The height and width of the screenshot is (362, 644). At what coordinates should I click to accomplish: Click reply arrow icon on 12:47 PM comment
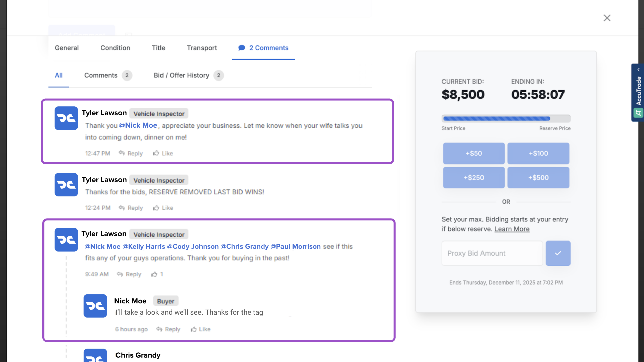pos(122,153)
